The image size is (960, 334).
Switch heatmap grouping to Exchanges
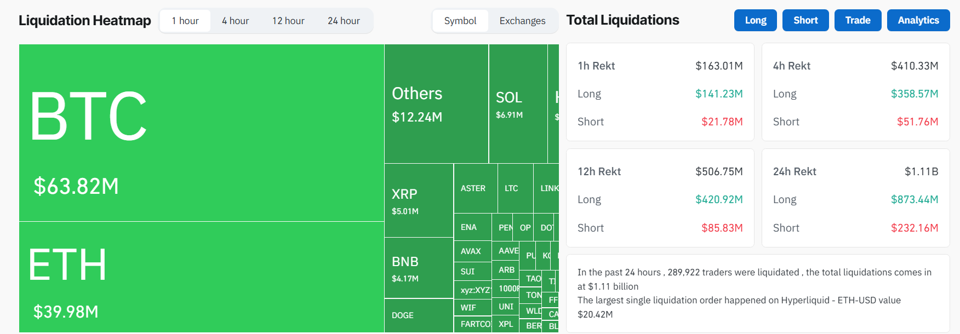pyautogui.click(x=522, y=21)
